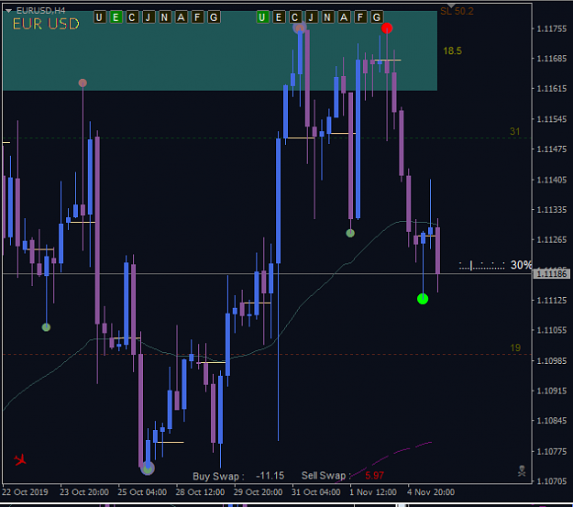Image resolution: width=573 pixels, height=507 pixels.
Task: Click the 1.10775 price scale label
Action: pyautogui.click(x=552, y=451)
